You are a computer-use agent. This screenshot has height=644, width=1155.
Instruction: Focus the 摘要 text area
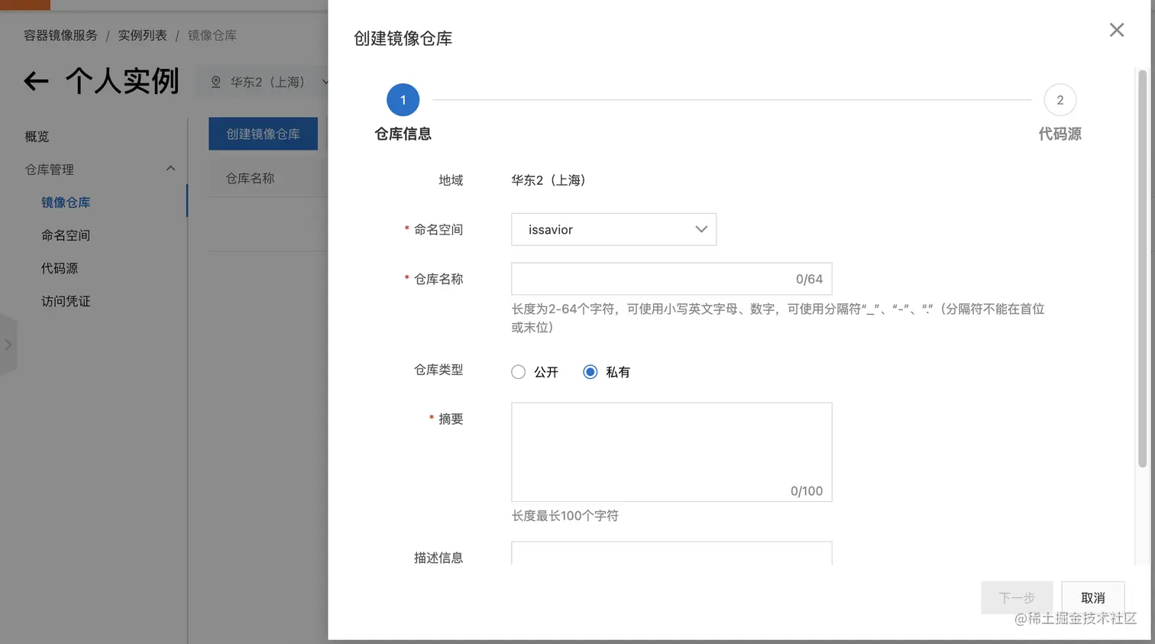(x=671, y=452)
